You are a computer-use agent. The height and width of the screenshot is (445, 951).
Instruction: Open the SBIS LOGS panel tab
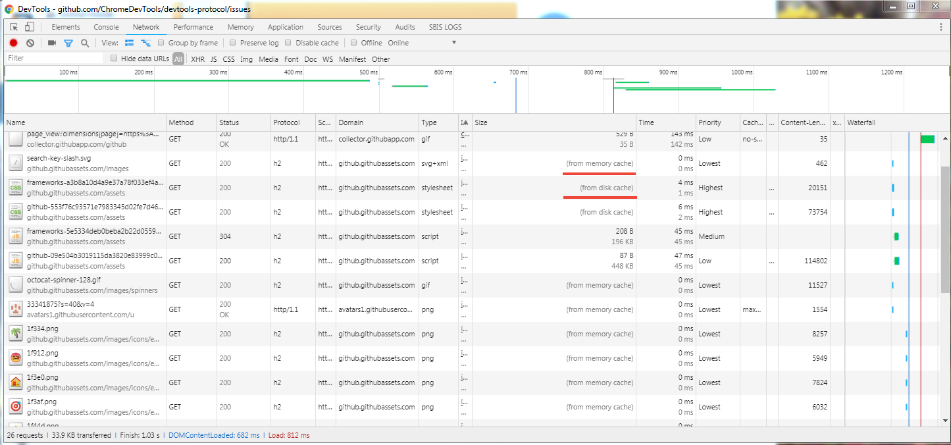tap(444, 27)
